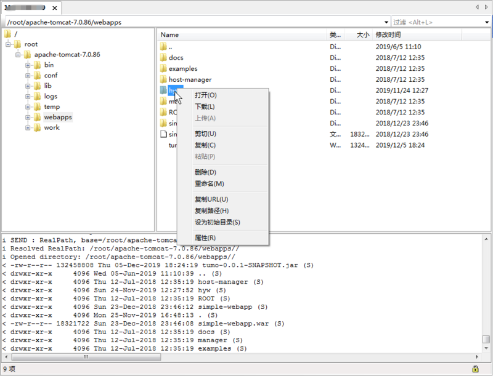The width and height of the screenshot is (493, 376).
Task: Select 剪切(U) in the context menu
Action: tap(205, 134)
